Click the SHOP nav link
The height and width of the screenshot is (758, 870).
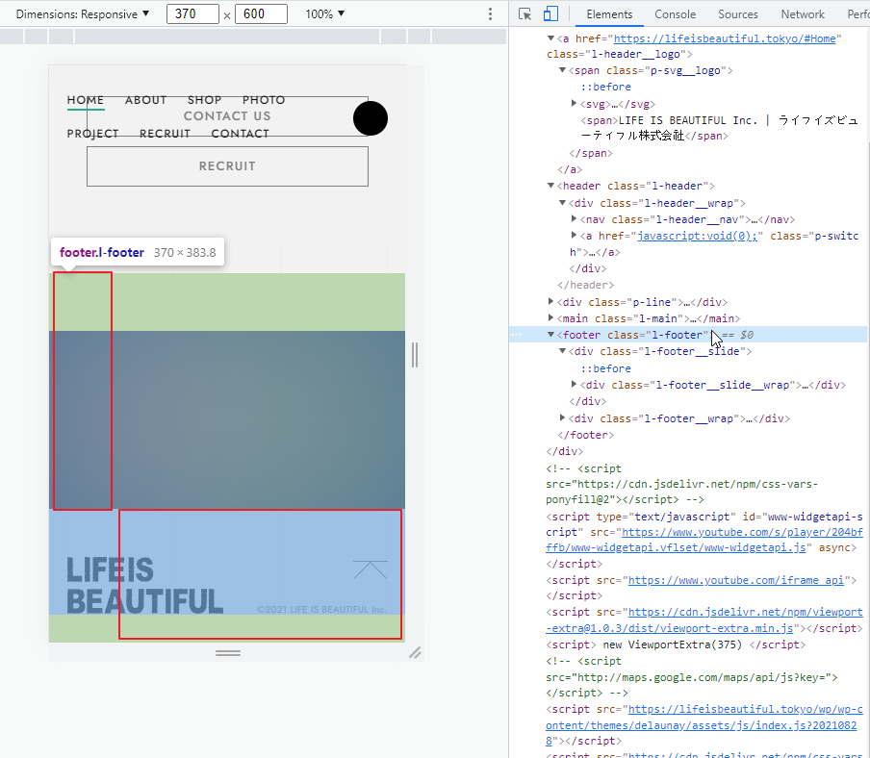pos(204,100)
